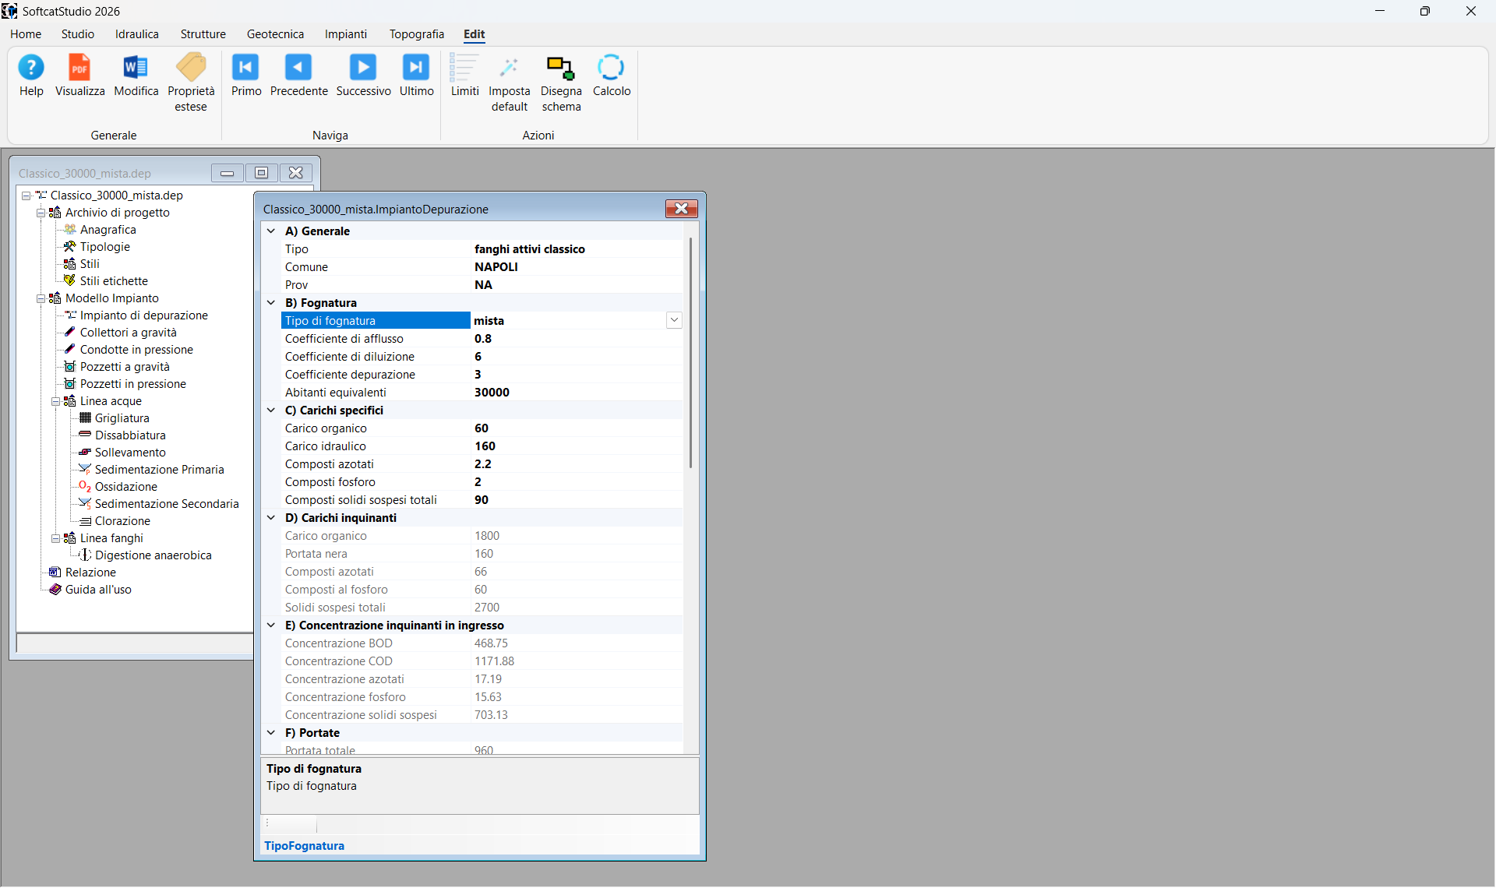
Task: Open the Studio ribbon tab
Action: [78, 34]
